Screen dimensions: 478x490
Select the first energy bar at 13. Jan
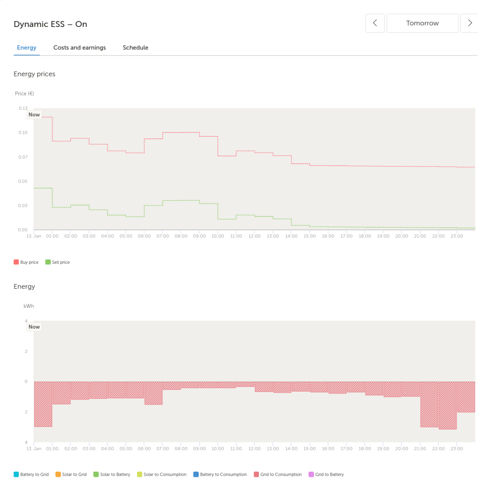[43, 404]
